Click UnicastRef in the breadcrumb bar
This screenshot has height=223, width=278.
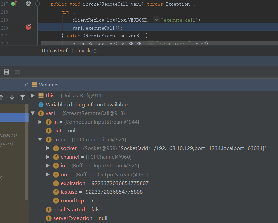pyautogui.click(x=54, y=51)
